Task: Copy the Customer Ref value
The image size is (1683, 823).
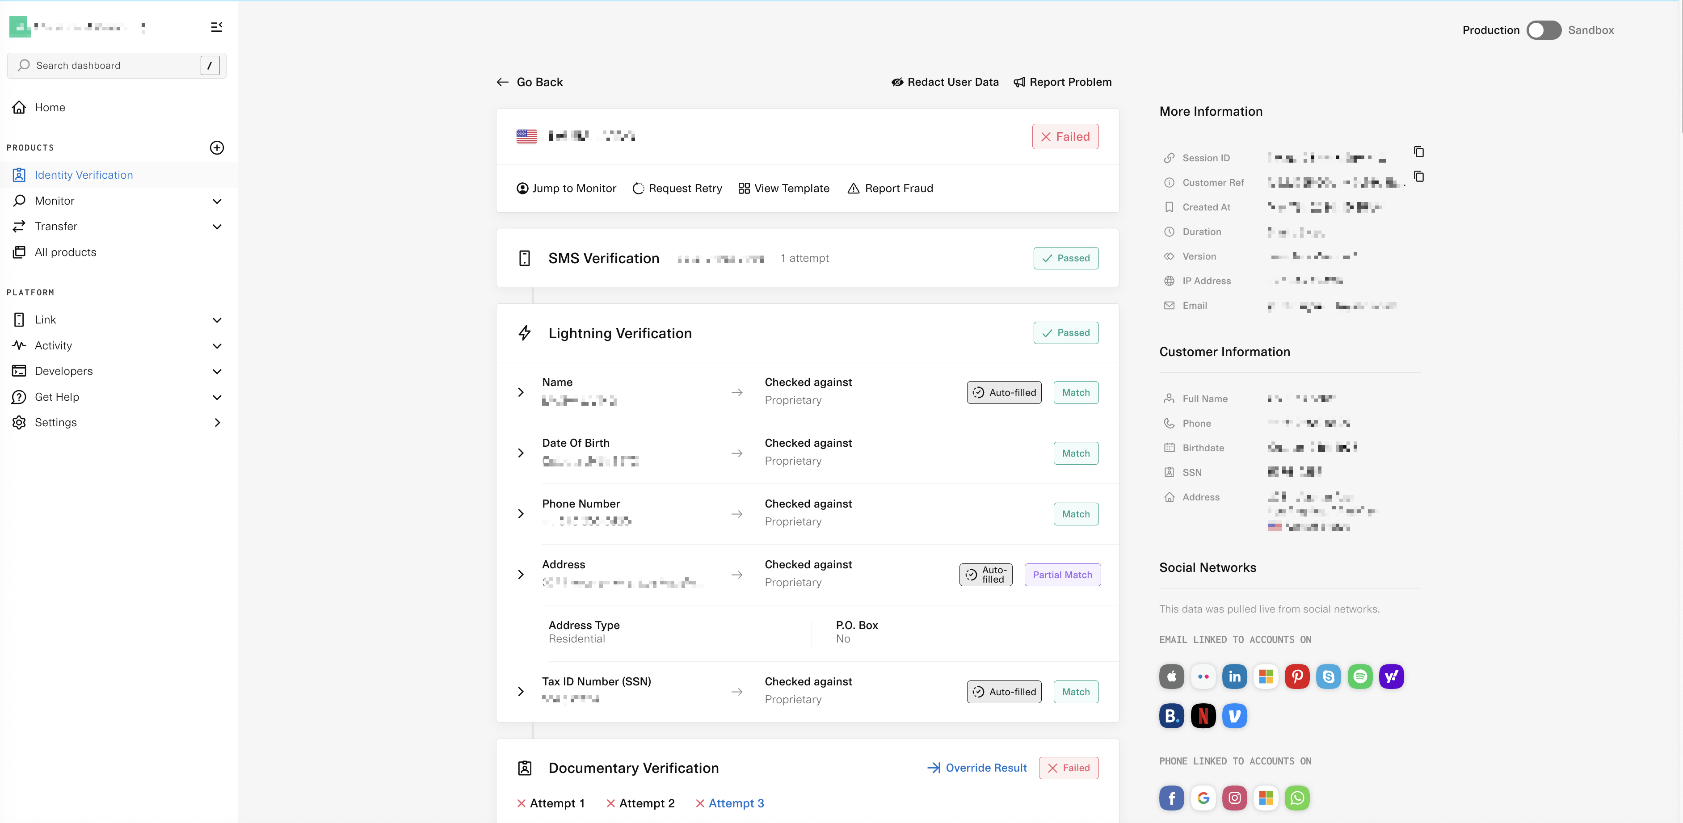Action: click(1418, 176)
